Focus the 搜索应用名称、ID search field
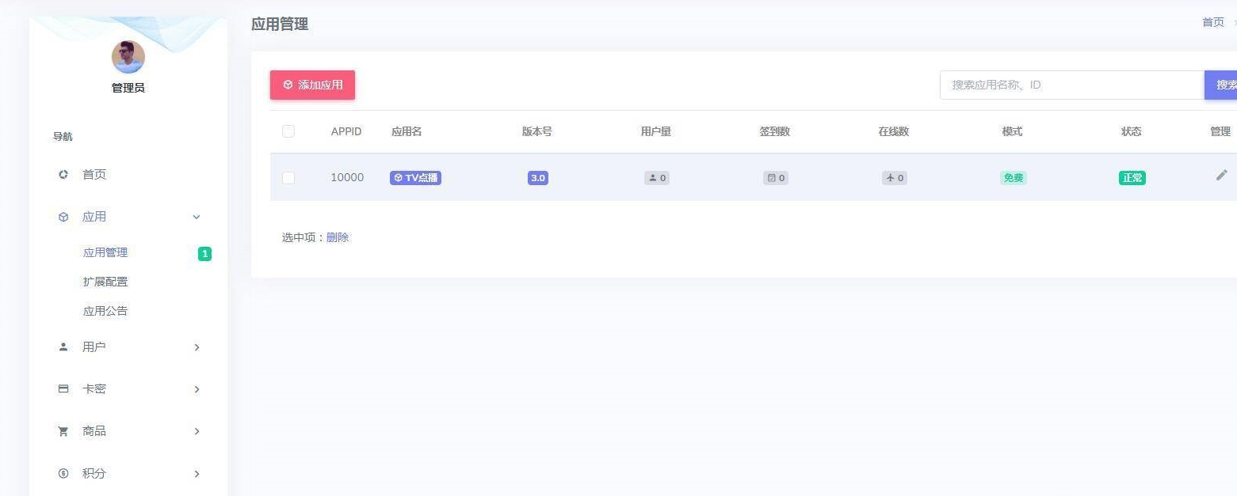 pos(1072,85)
